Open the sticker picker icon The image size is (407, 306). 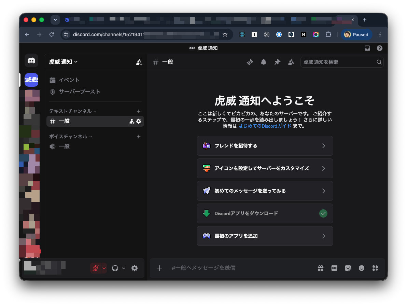click(x=348, y=268)
